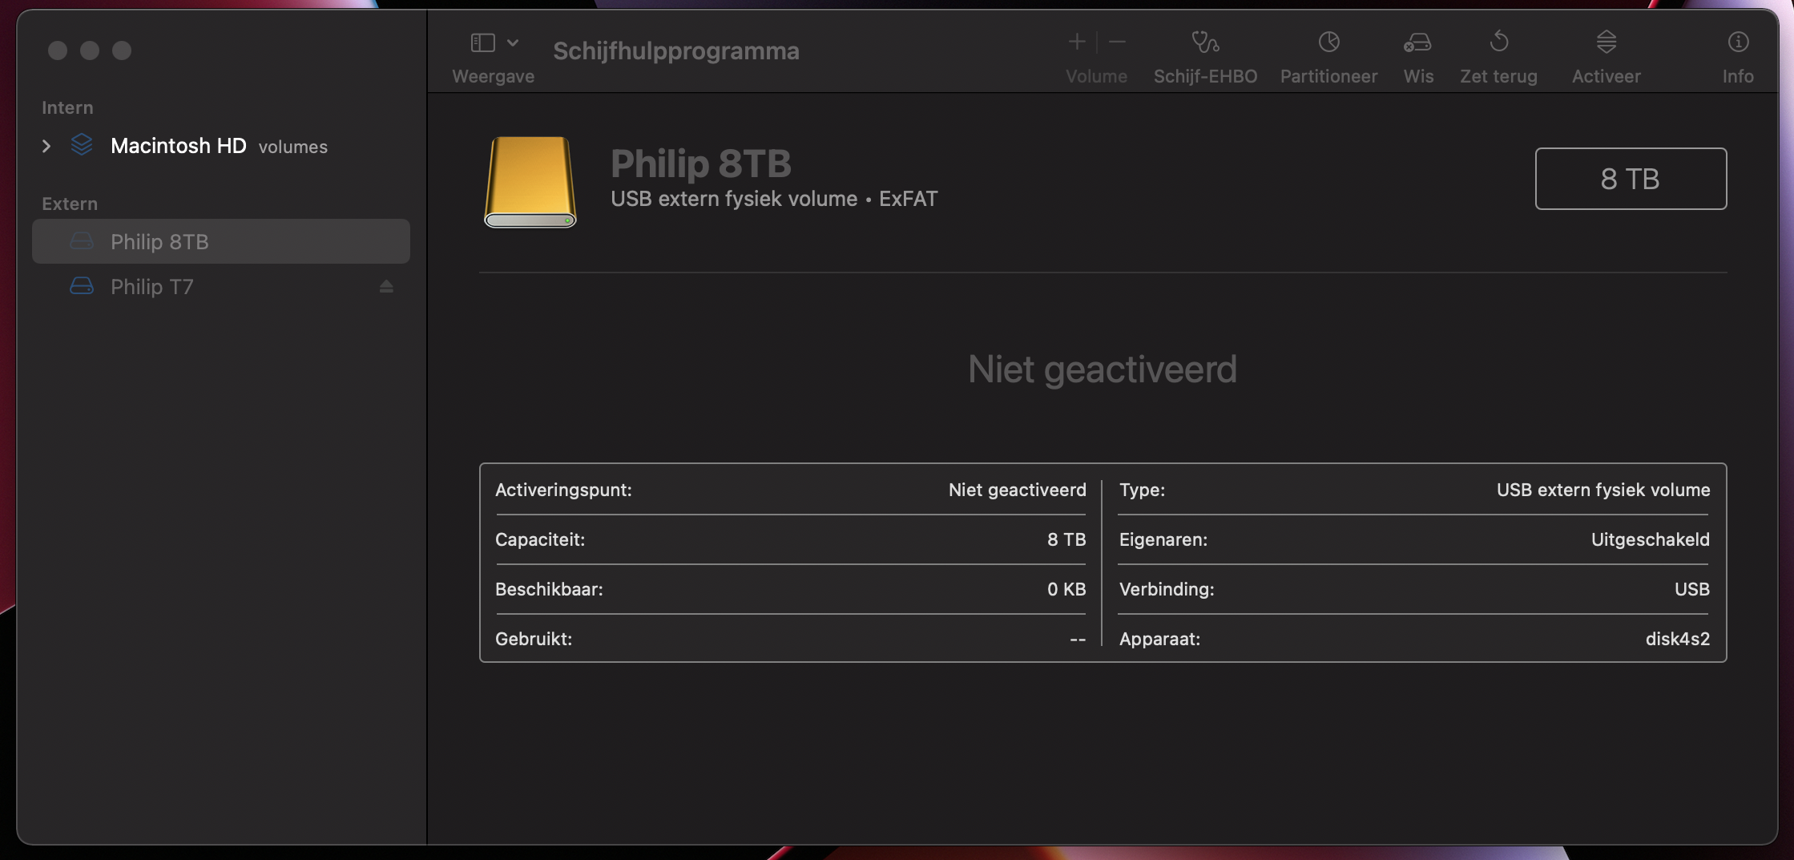1794x860 pixels.
Task: Click the Schijfhulpprogramma title text
Action: 676,50
